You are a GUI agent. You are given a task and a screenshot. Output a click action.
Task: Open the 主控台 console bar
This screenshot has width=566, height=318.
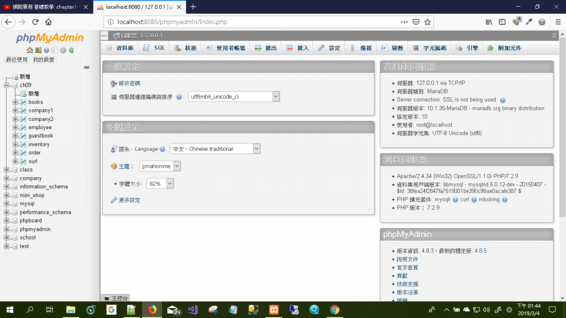tap(116, 298)
